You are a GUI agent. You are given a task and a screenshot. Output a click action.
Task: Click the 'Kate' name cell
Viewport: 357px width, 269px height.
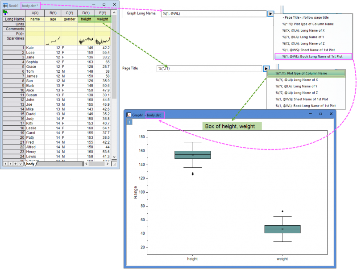pyautogui.click(x=35, y=48)
